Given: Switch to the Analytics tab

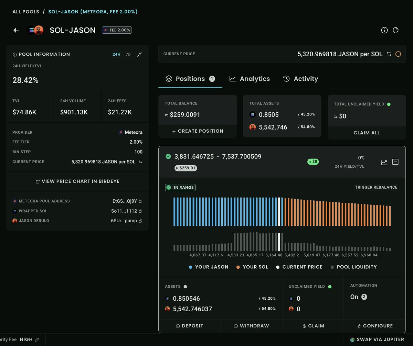Looking at the screenshot, I should (x=250, y=79).
